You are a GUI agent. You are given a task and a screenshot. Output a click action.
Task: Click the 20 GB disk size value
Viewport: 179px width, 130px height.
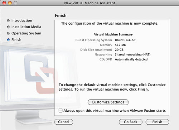119,50
